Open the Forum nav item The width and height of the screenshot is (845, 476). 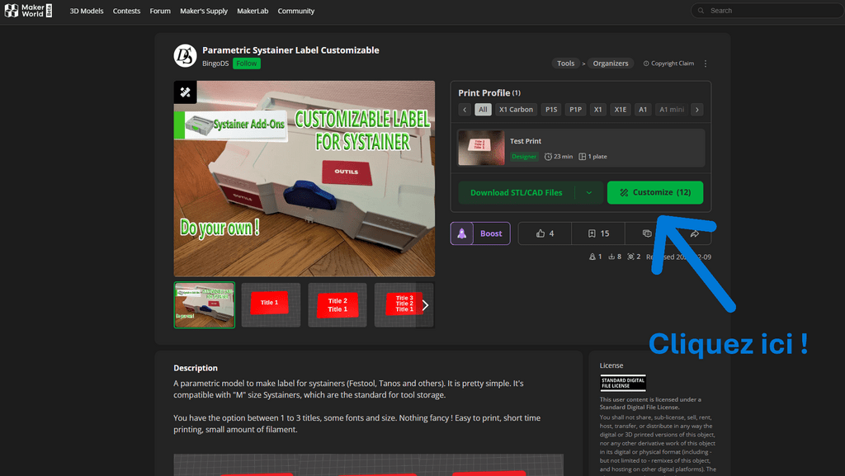tap(160, 11)
